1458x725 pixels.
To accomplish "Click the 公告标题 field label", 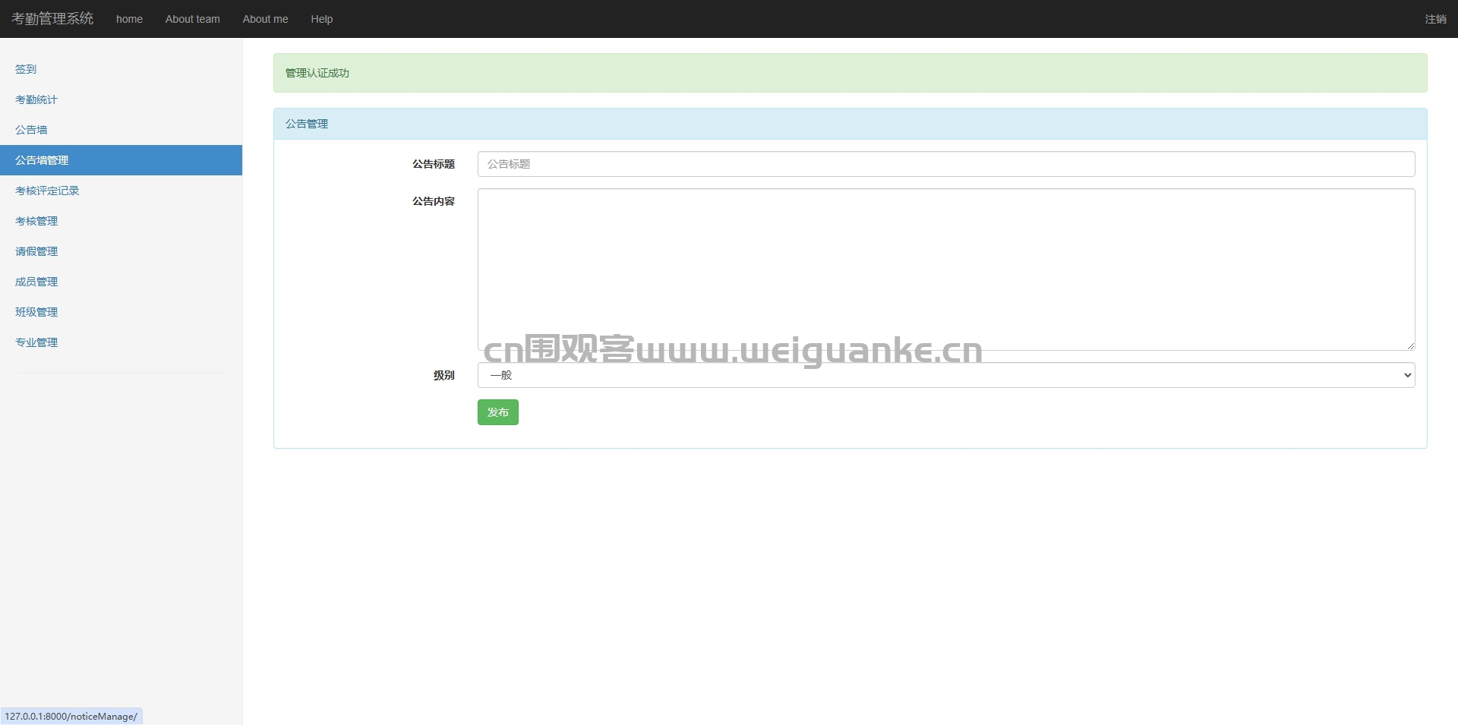I will pos(434,164).
